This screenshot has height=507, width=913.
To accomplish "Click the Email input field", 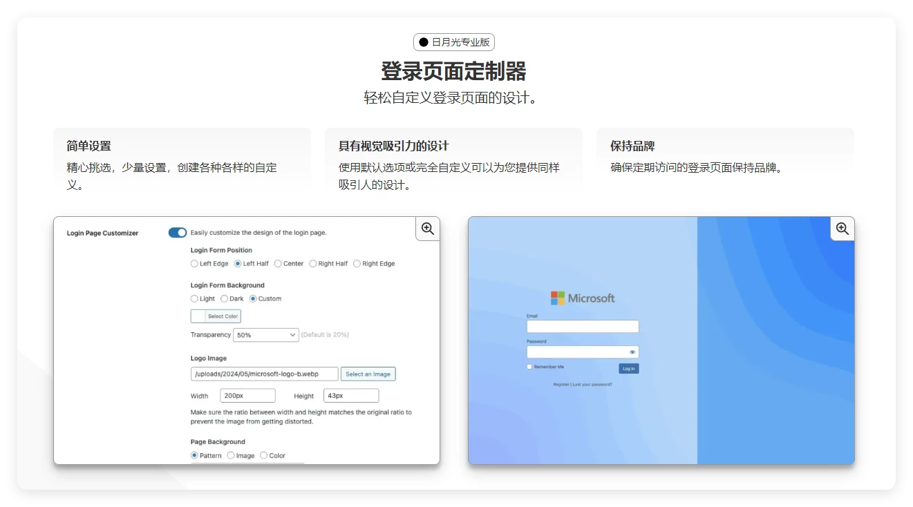I will coord(583,326).
